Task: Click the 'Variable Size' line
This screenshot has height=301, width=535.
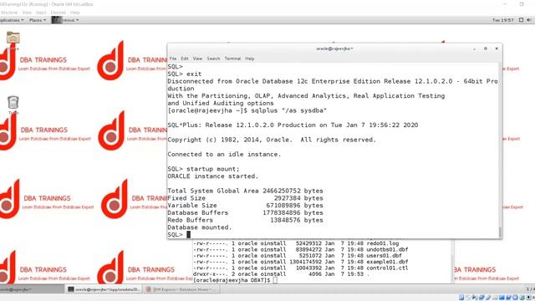Action: point(245,206)
